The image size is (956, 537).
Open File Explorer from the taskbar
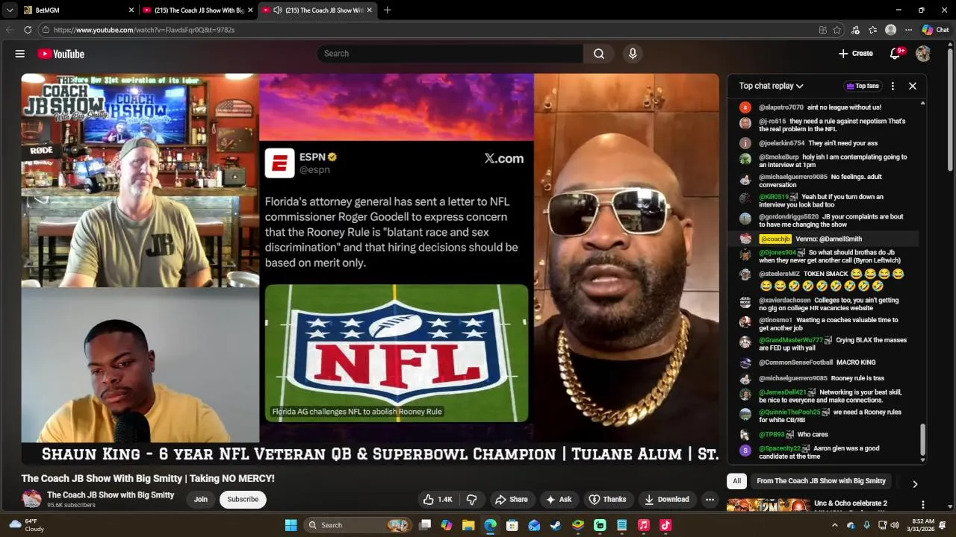pos(468,525)
